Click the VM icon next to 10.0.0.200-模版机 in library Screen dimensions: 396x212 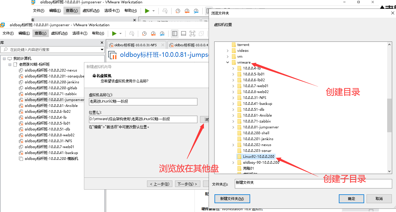(21, 159)
